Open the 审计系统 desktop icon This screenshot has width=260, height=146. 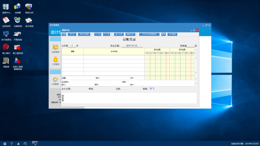pyautogui.click(x=29, y=22)
